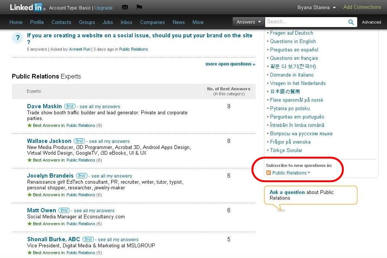Click 2nd degree badge beside Shonali Burke

click(88, 239)
